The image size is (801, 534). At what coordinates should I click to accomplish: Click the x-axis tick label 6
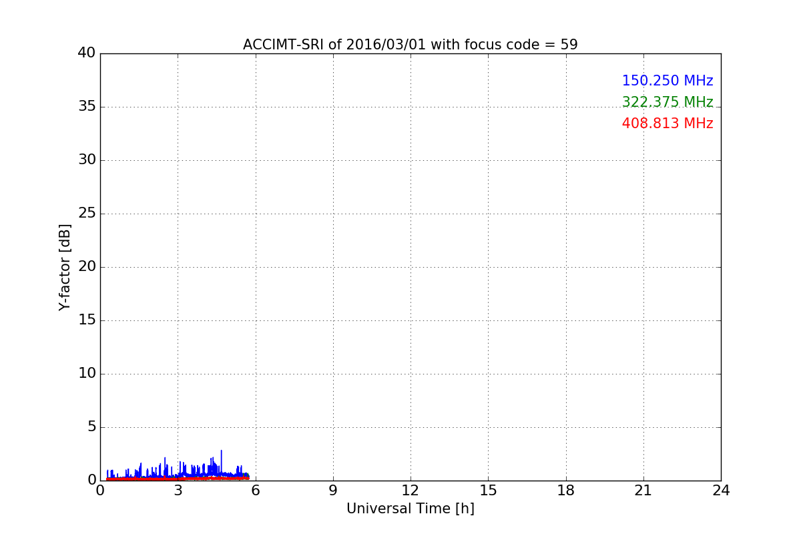click(255, 491)
